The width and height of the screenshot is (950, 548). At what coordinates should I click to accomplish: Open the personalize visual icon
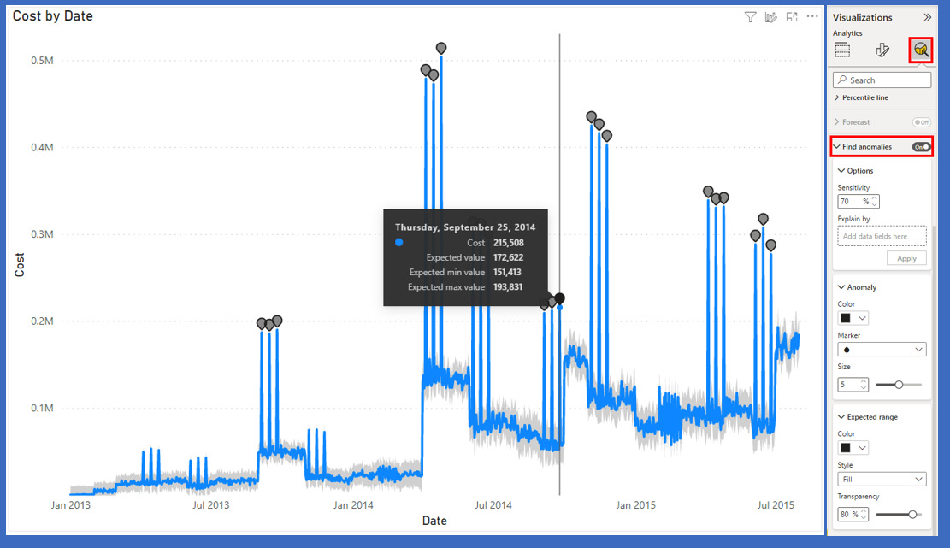click(x=771, y=17)
